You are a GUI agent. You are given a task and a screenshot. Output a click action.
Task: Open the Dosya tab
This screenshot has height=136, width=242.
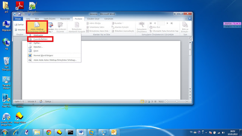coord(18,19)
